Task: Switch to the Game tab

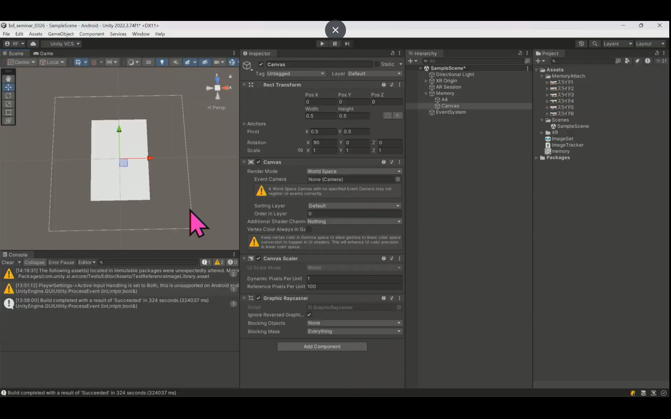Action: pyautogui.click(x=43, y=53)
